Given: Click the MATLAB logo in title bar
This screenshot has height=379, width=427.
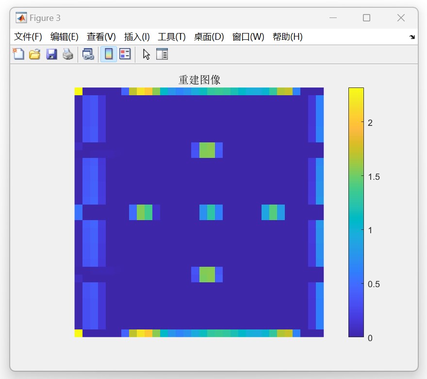Looking at the screenshot, I should point(21,17).
